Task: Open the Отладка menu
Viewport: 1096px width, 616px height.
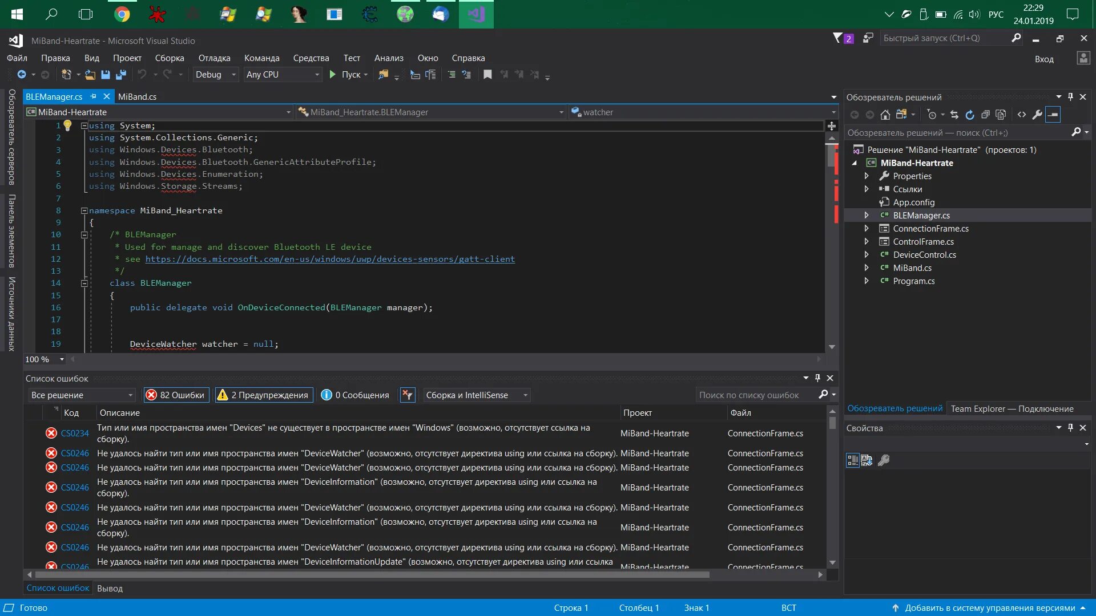Action: click(x=214, y=58)
